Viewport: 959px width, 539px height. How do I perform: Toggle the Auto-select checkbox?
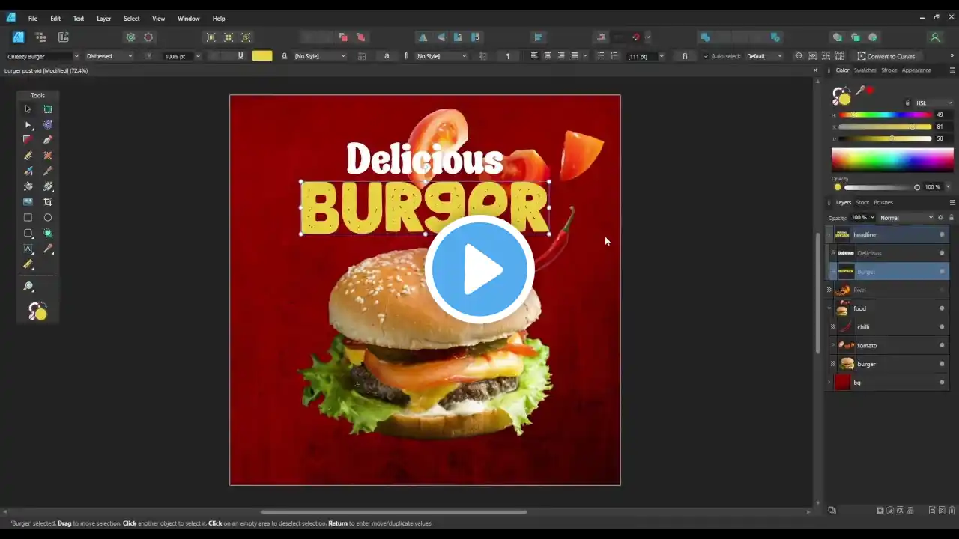point(706,56)
